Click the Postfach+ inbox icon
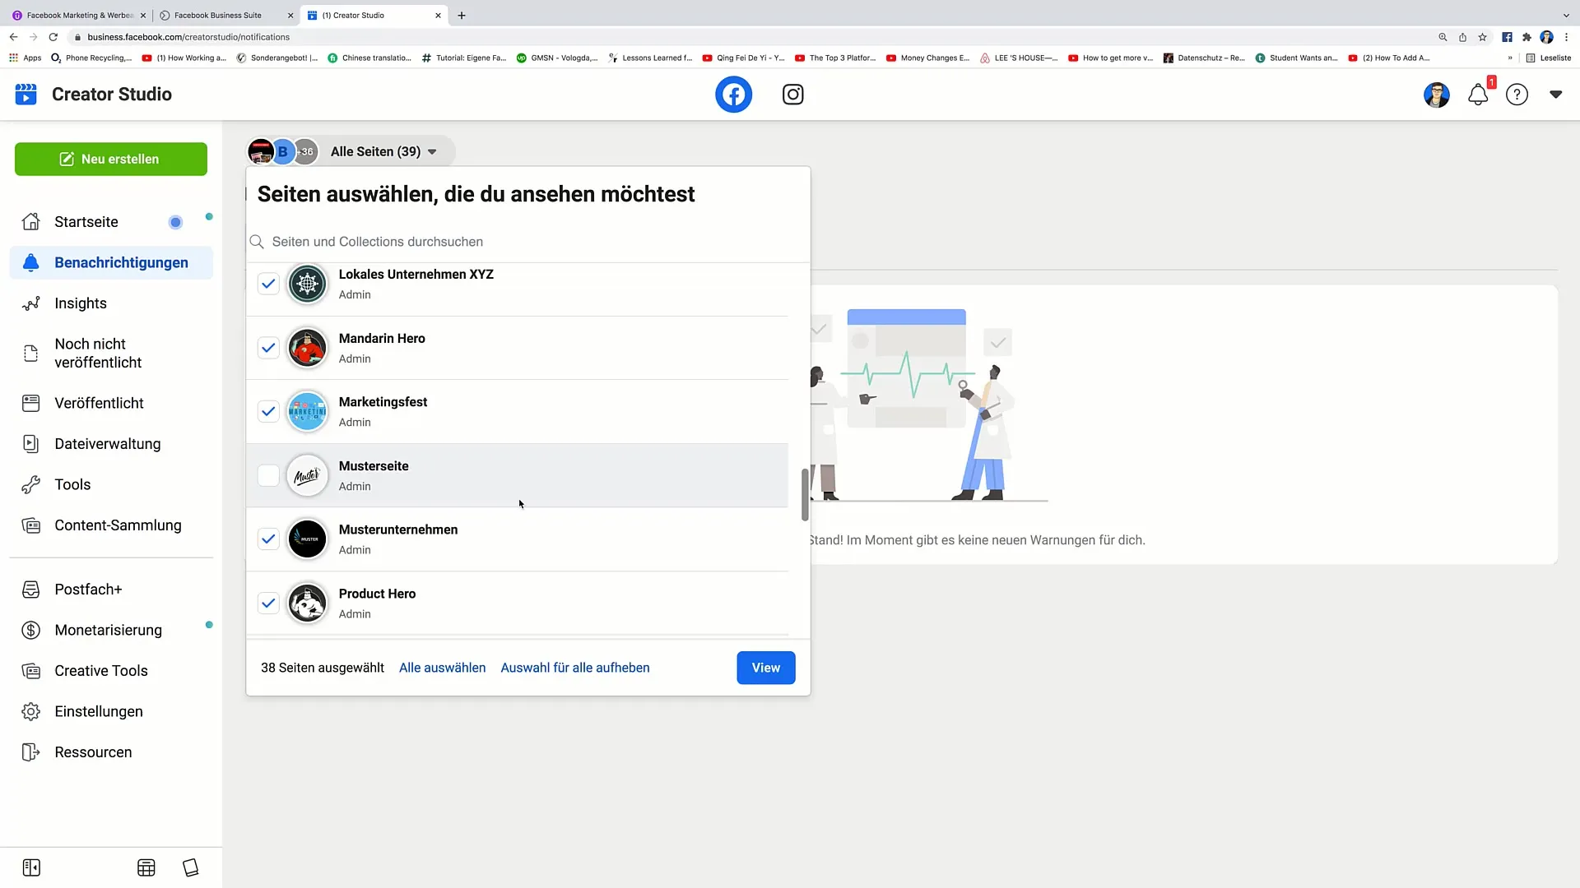1580x888 pixels. (31, 590)
